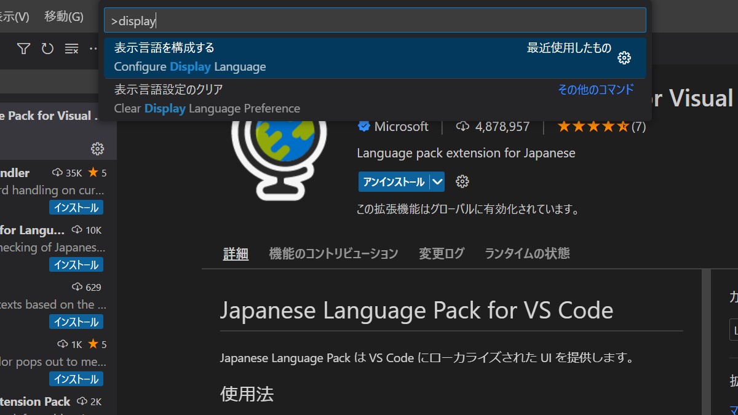Select the xtension Pack list item
Image resolution: width=738 pixels, height=415 pixels.
(x=58, y=403)
